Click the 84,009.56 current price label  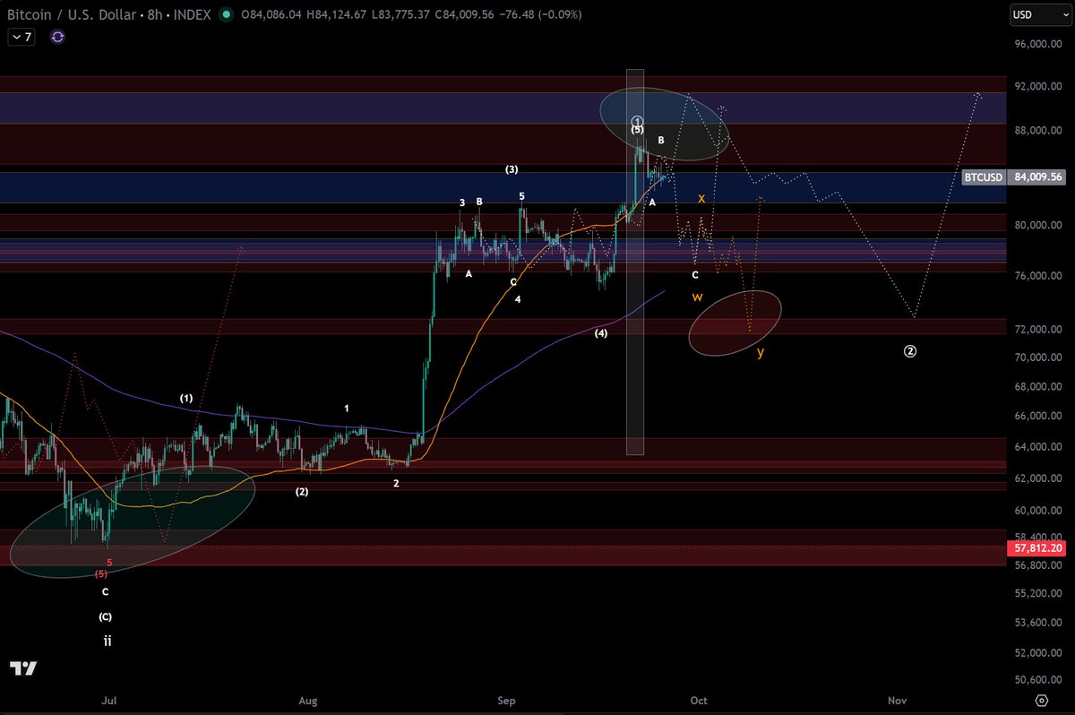coord(1037,177)
